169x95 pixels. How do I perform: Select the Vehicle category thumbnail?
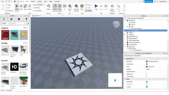[x=5, y=35]
